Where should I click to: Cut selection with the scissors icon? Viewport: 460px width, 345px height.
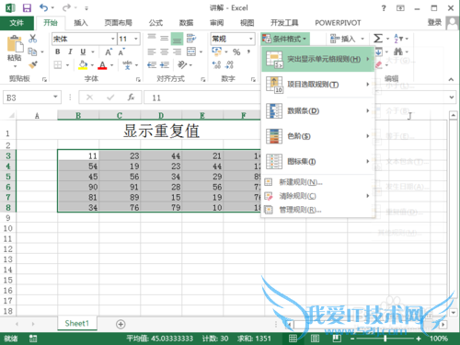[x=32, y=39]
